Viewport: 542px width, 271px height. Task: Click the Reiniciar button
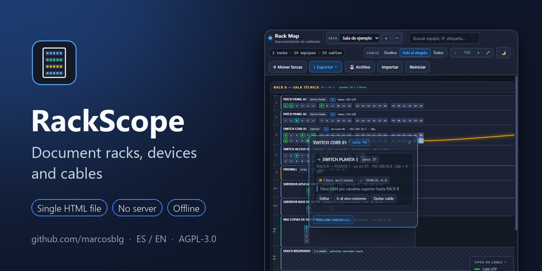coord(418,67)
